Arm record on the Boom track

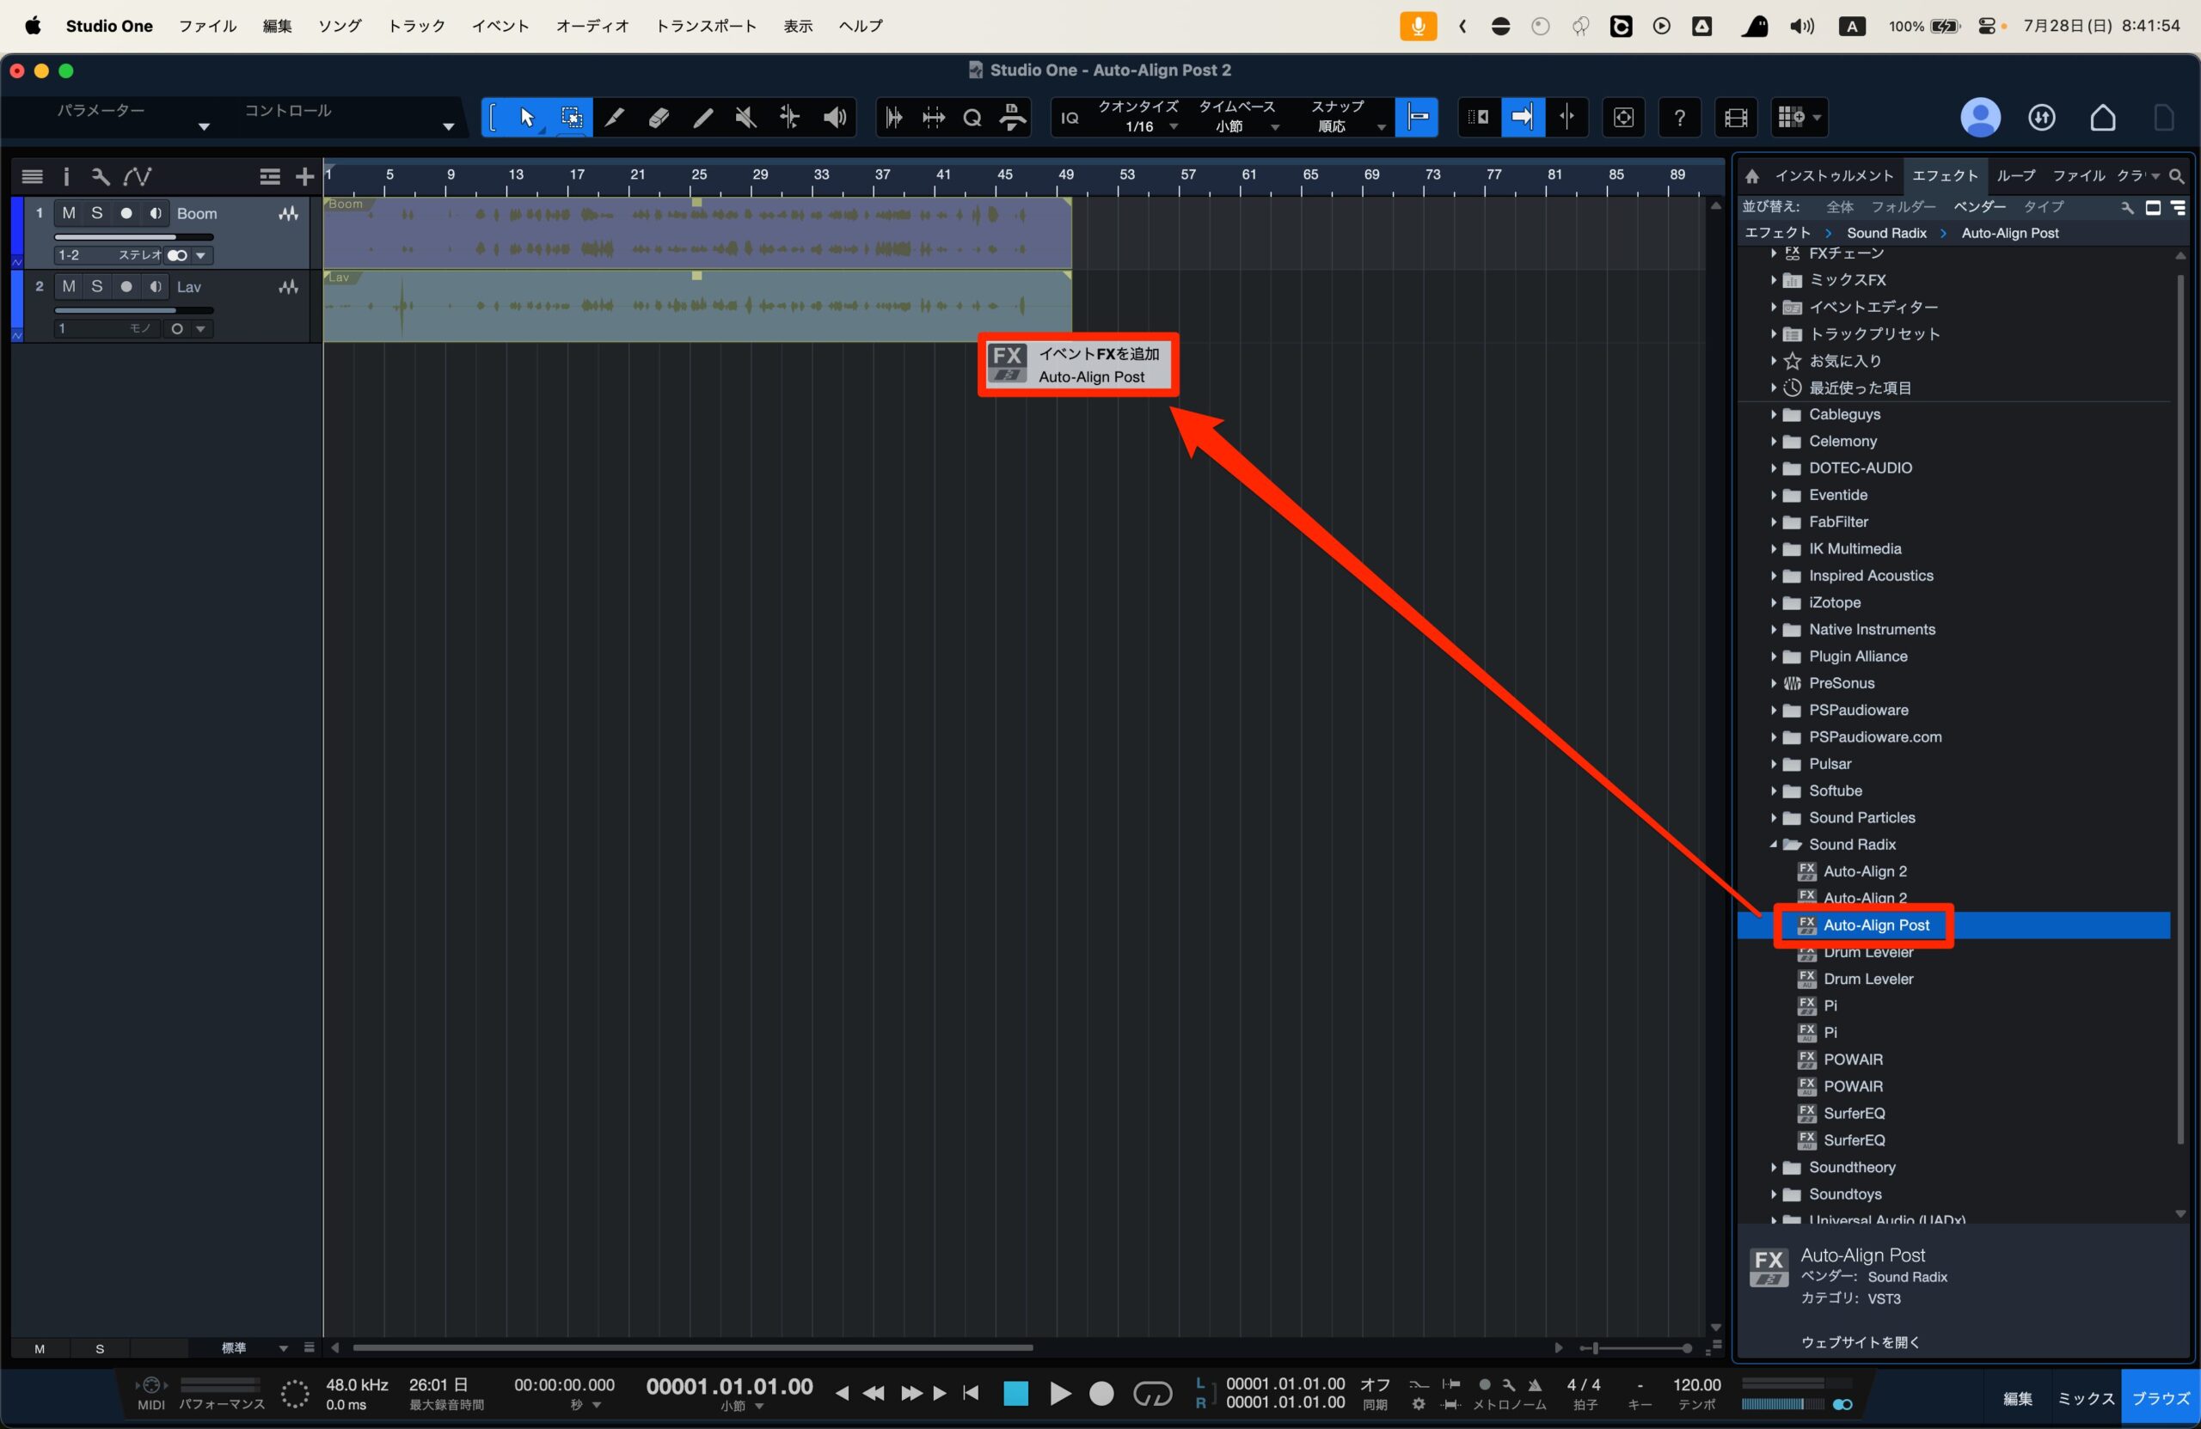point(126,213)
